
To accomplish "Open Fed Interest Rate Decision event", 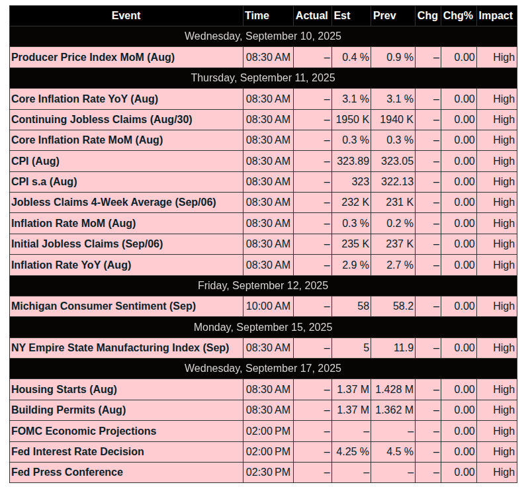I will [77, 451].
